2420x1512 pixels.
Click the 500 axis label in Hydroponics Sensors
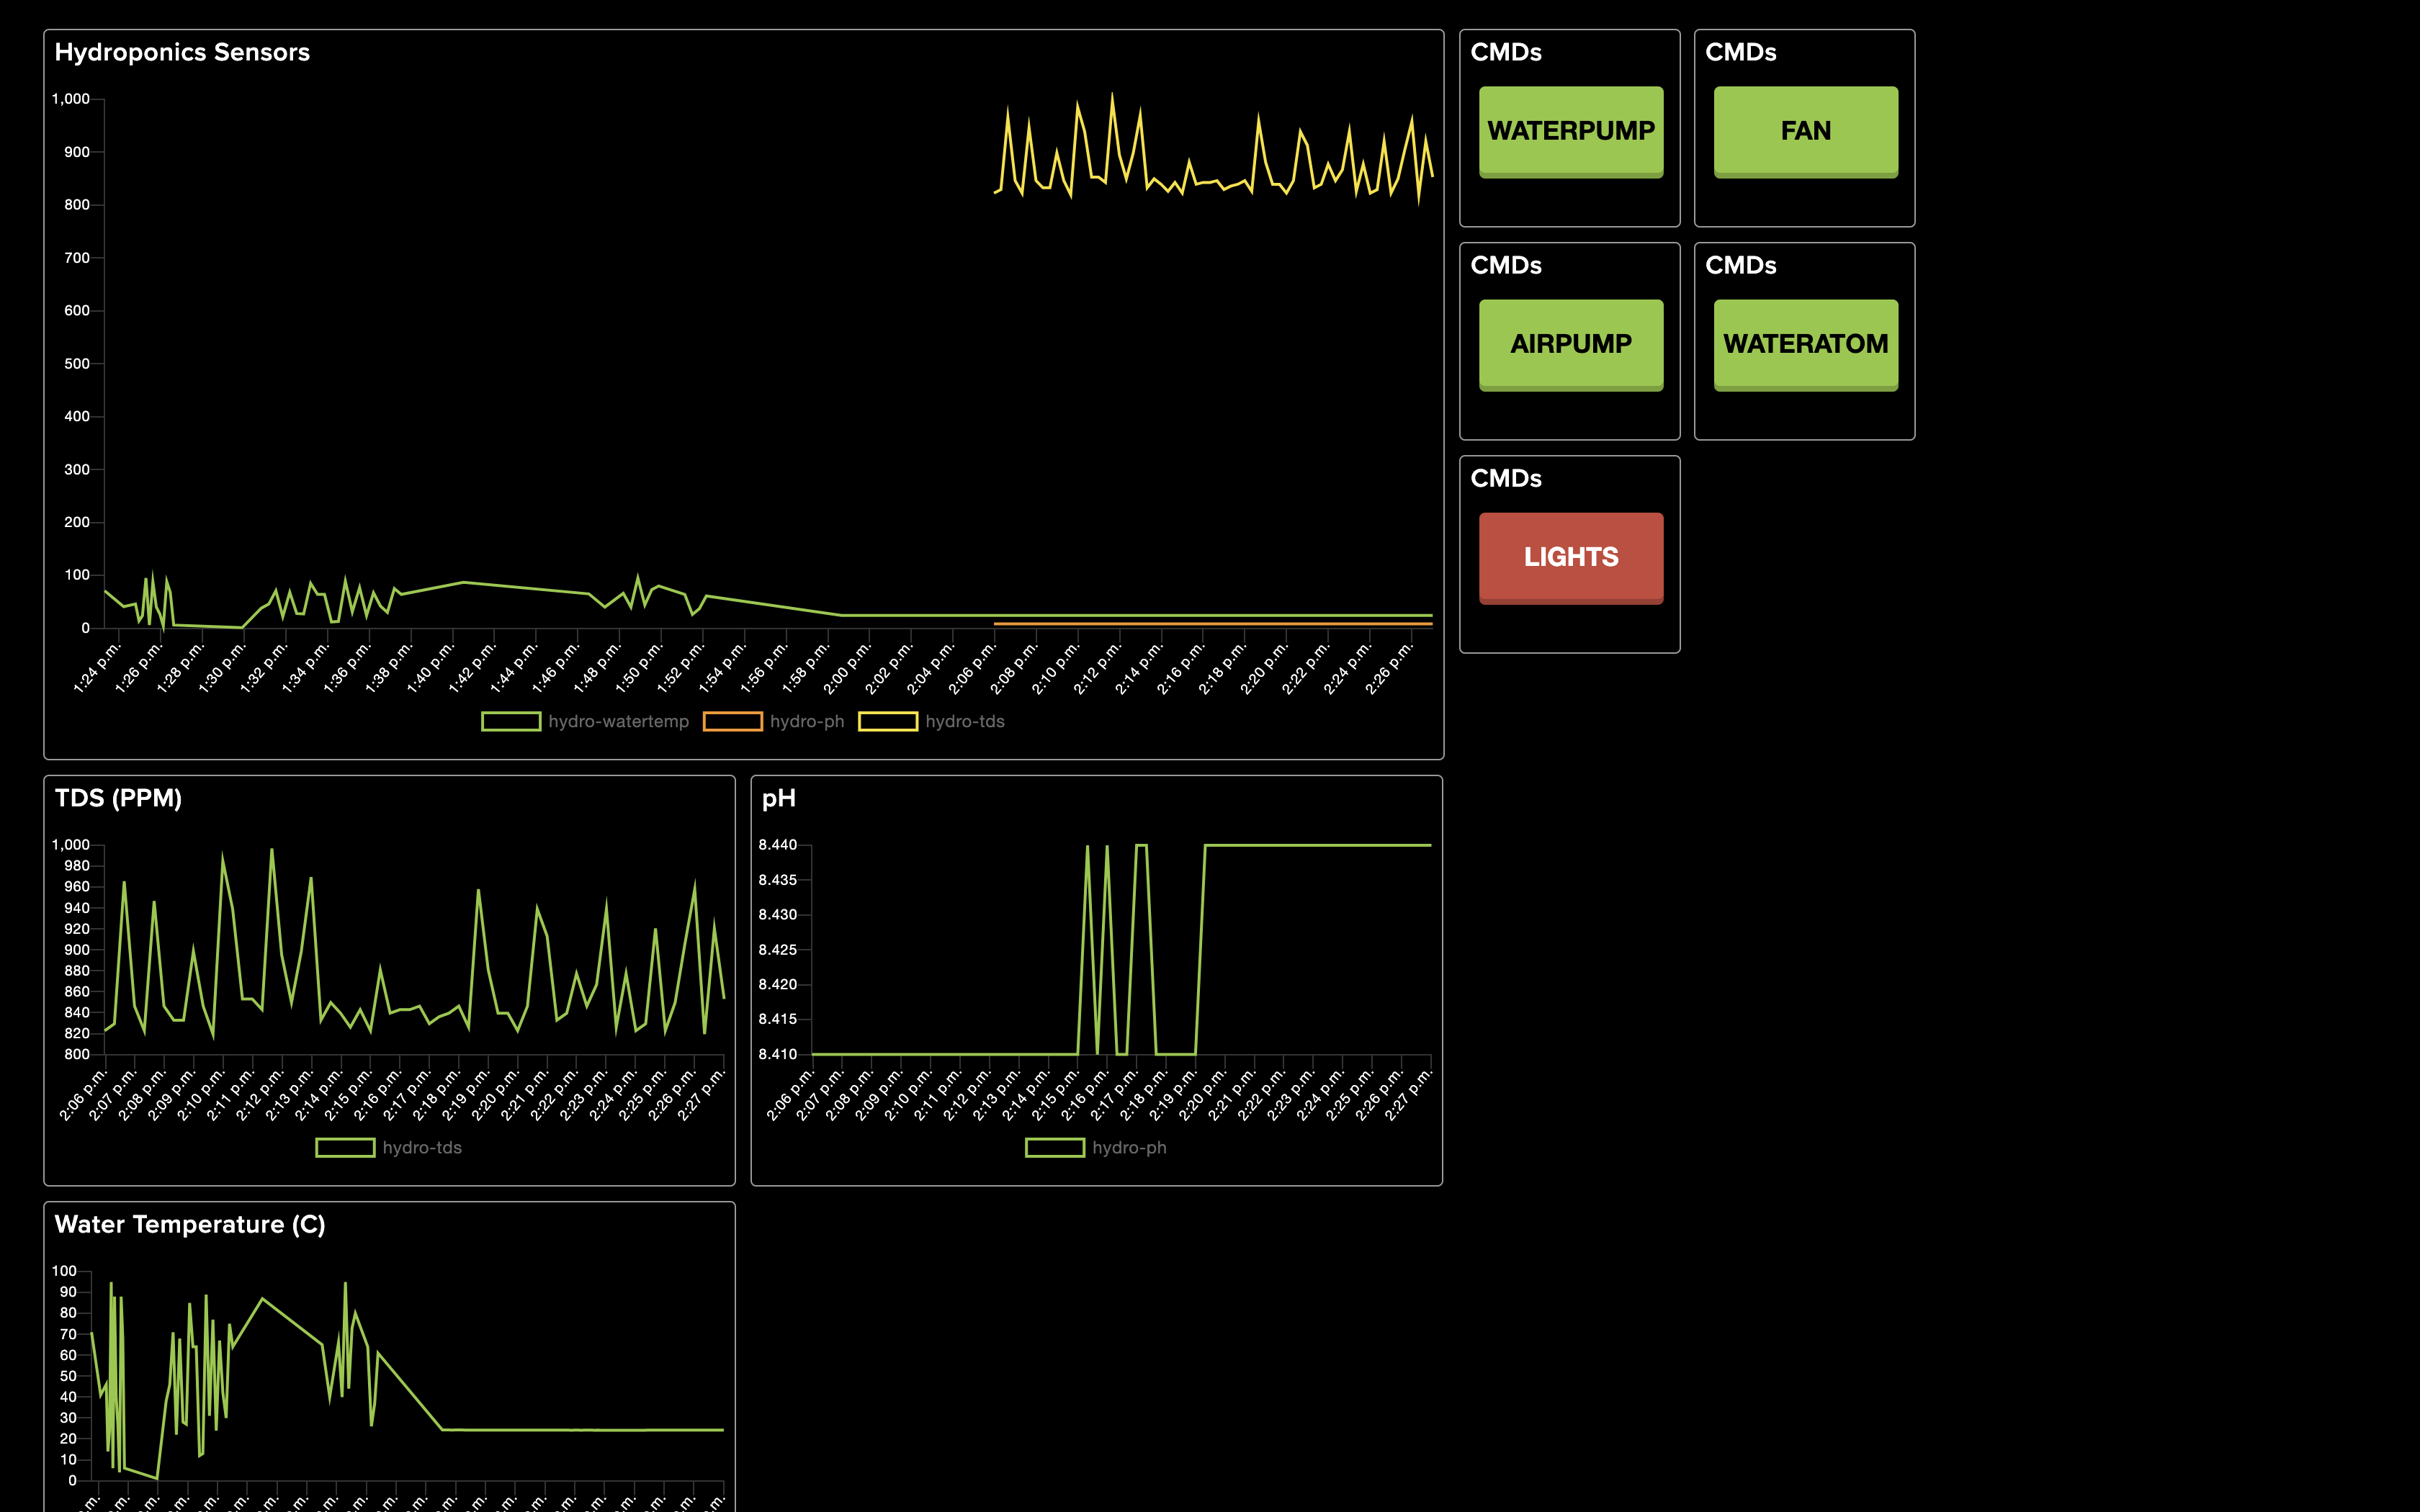click(77, 364)
